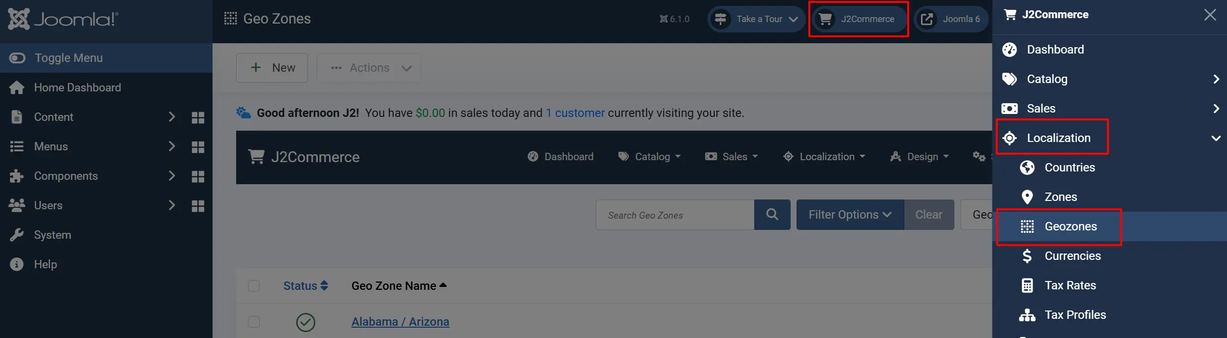Click the Menus list icon in sidebar
The image size is (1227, 338).
click(17, 146)
